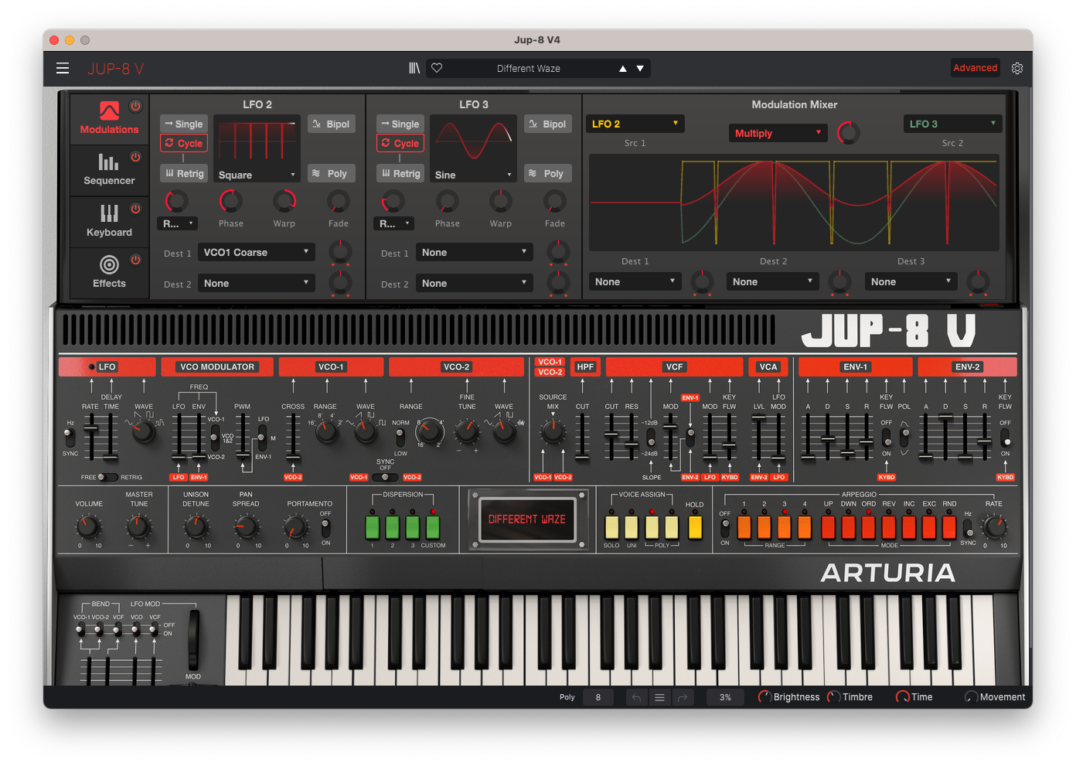Open Modulation Mixer Src 1 LFO 2 dropdown
This screenshot has width=1076, height=766.
click(635, 124)
